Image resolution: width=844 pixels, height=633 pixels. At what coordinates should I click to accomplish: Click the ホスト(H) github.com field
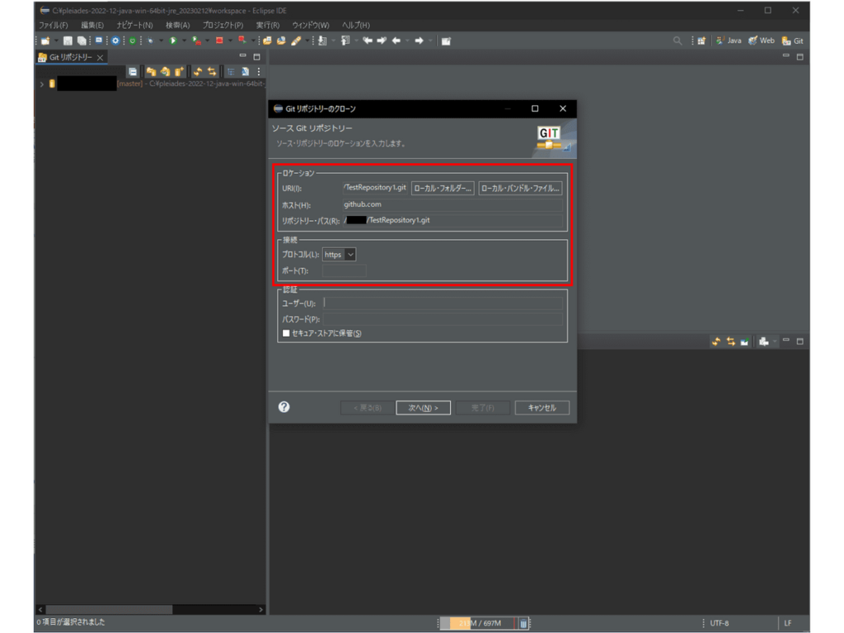coord(452,204)
